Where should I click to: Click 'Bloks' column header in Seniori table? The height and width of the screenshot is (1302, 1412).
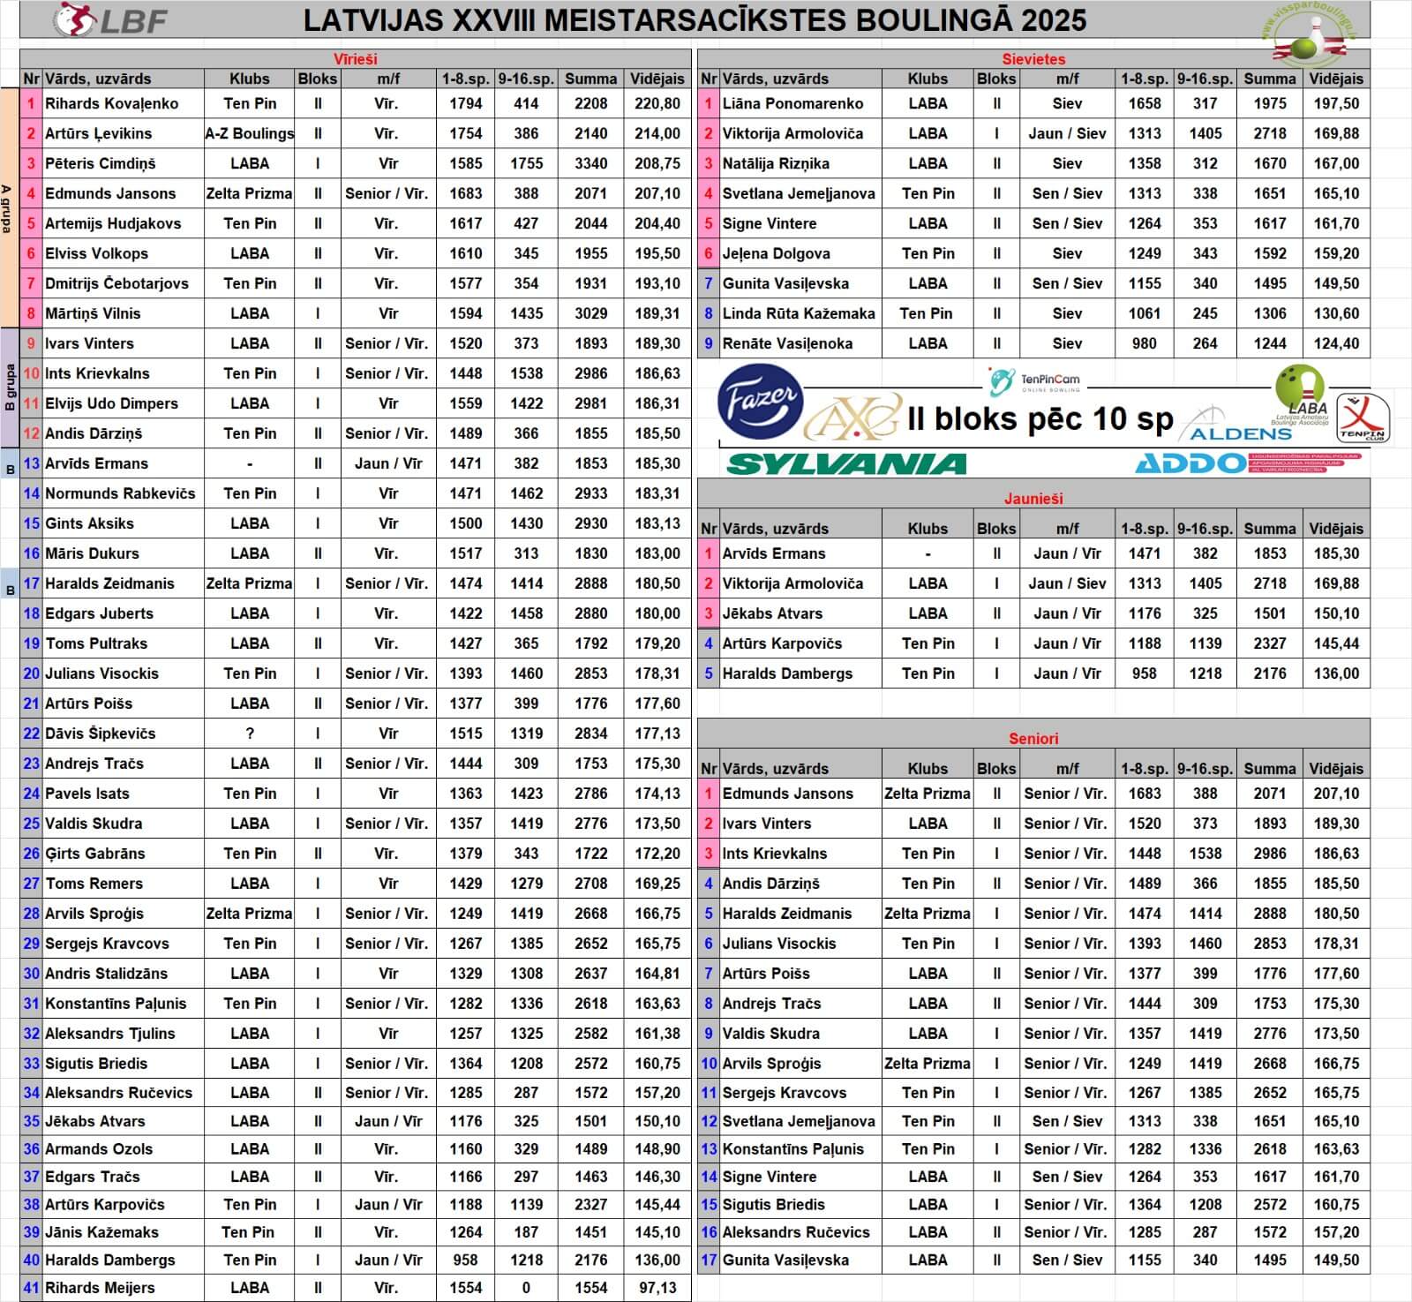point(996,769)
